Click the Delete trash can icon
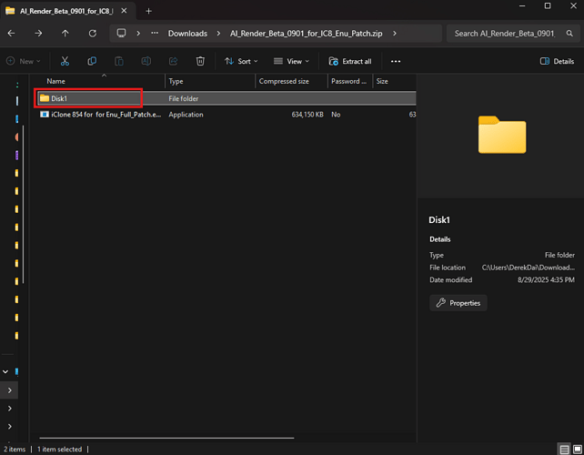 200,61
